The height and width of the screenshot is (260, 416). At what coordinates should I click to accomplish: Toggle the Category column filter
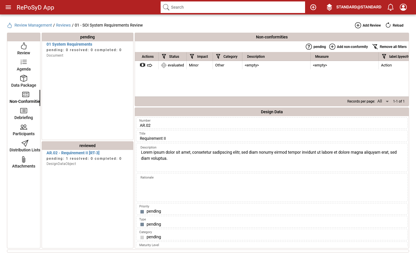(x=218, y=57)
